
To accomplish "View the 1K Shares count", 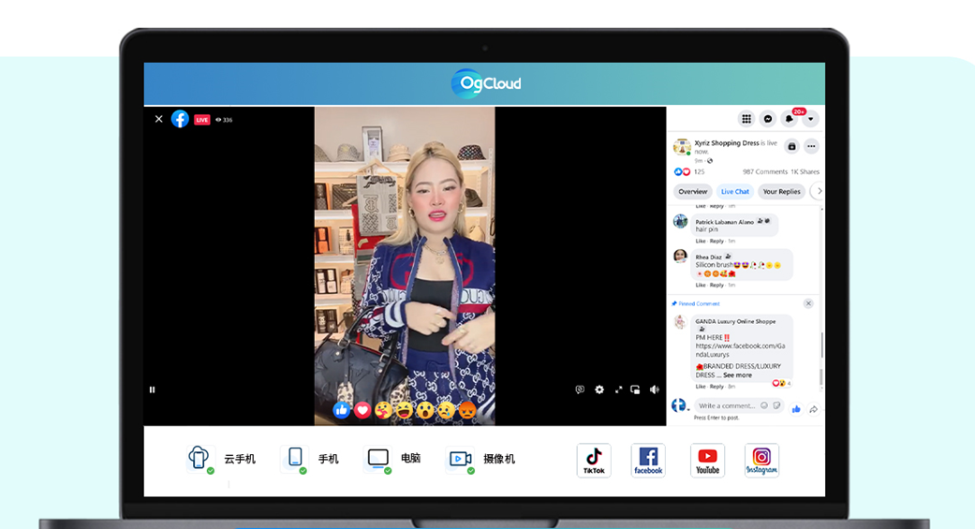I will click(805, 171).
